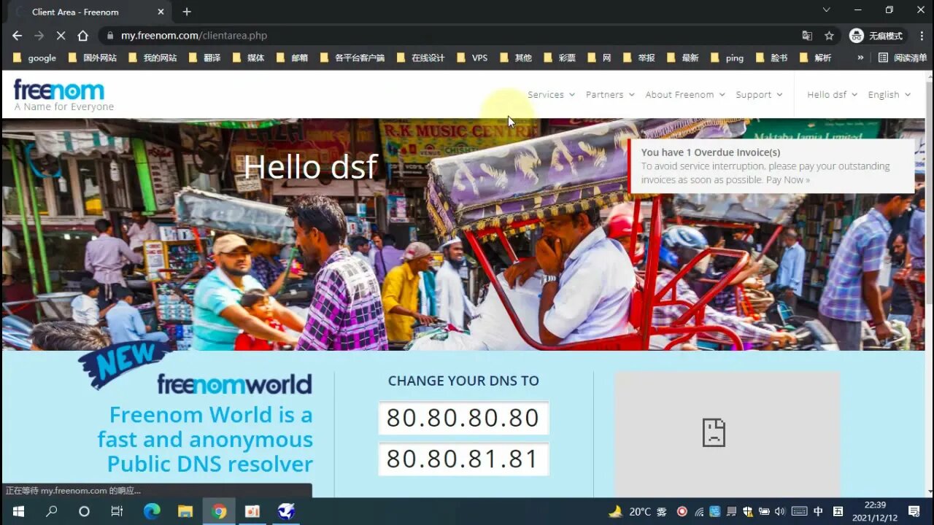Viewport: 934px width, 525px height.
Task: Expand the About Freenom menu
Action: [685, 95]
